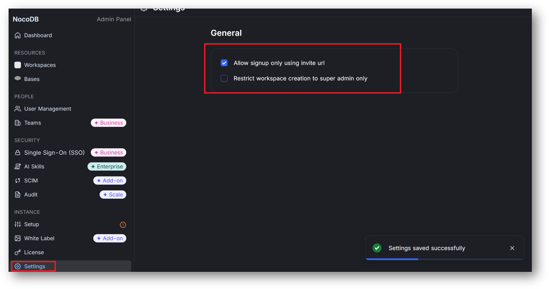Click the License key icon
Screen dimensions: 549x289
tap(18, 252)
